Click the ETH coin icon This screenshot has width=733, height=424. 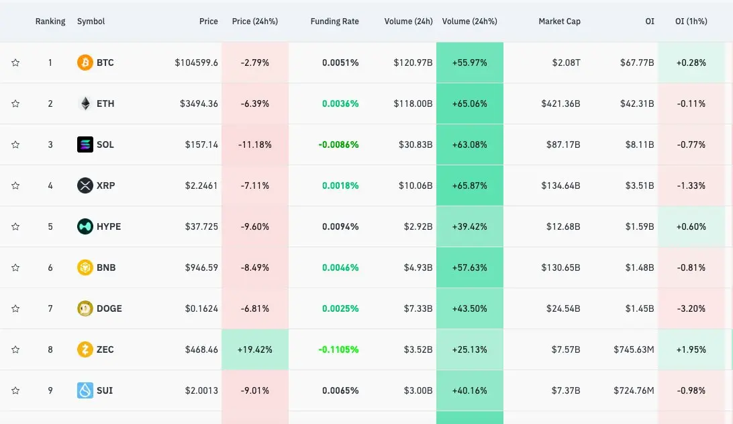tap(85, 103)
